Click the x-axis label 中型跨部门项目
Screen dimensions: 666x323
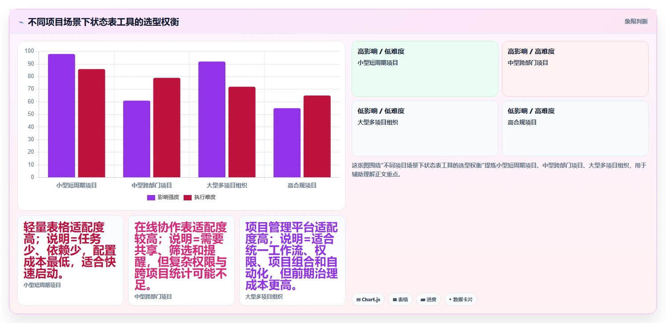pos(152,185)
